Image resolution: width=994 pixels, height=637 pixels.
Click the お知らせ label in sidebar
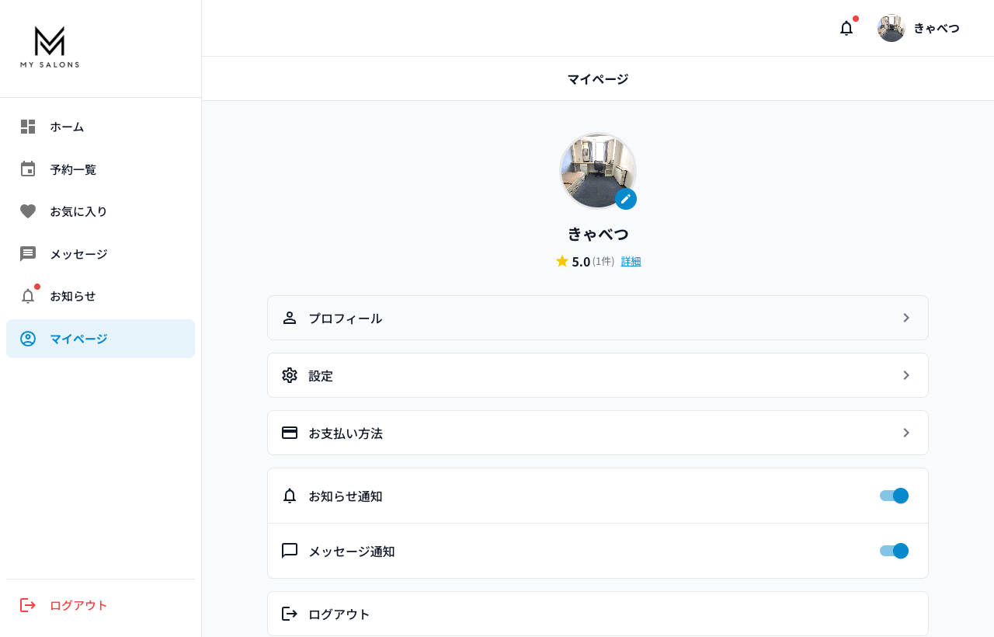73,296
